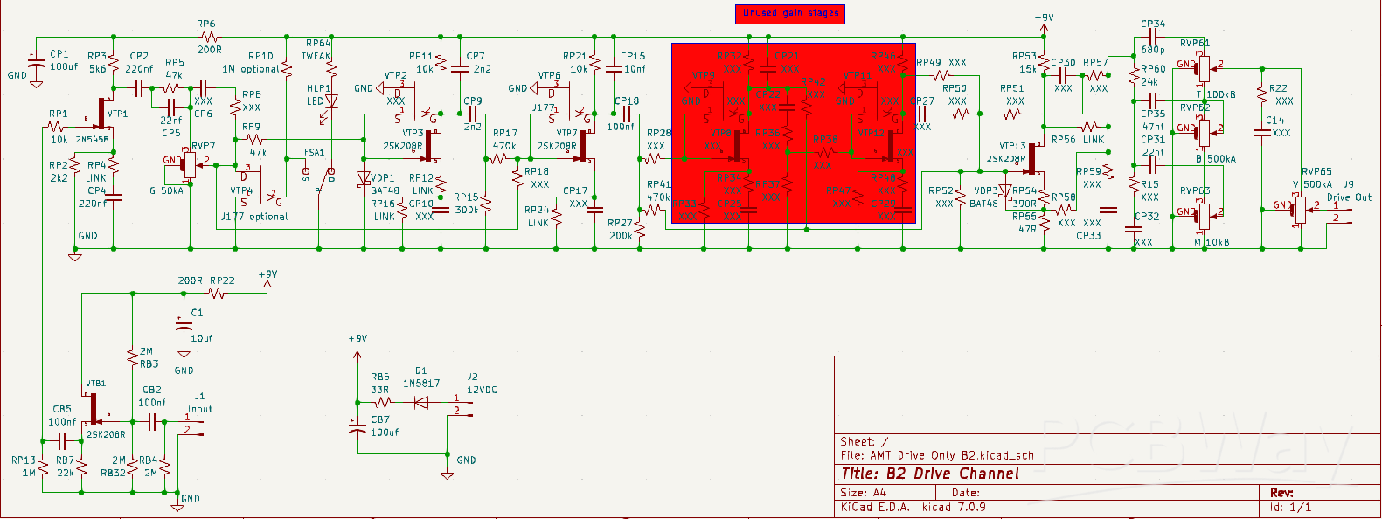Image resolution: width=1382 pixels, height=519 pixels.
Task: Click the '50kA' pot value
Action: (172, 190)
